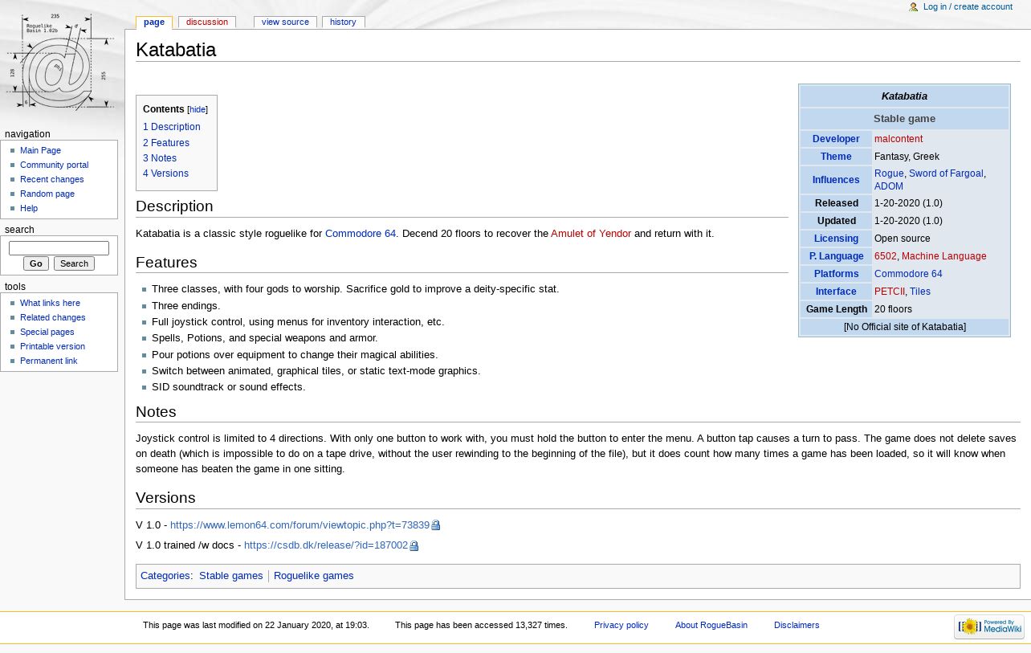The width and height of the screenshot is (1031, 653).
Task: Open Printable version link
Action: [52, 347]
